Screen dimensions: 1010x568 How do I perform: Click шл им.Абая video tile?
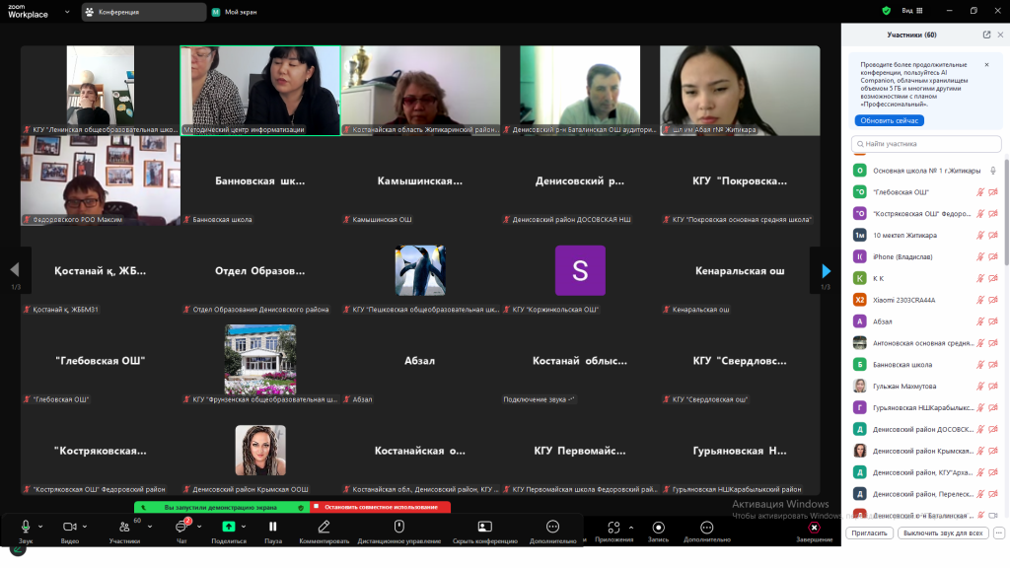coord(740,90)
